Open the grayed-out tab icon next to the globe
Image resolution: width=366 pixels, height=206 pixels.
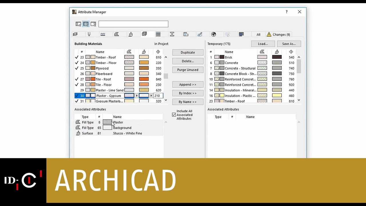click(x=227, y=34)
